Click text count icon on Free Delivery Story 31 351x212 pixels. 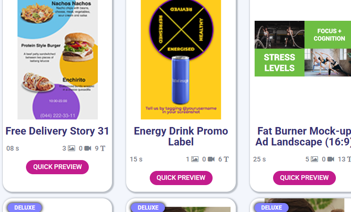tap(103, 148)
